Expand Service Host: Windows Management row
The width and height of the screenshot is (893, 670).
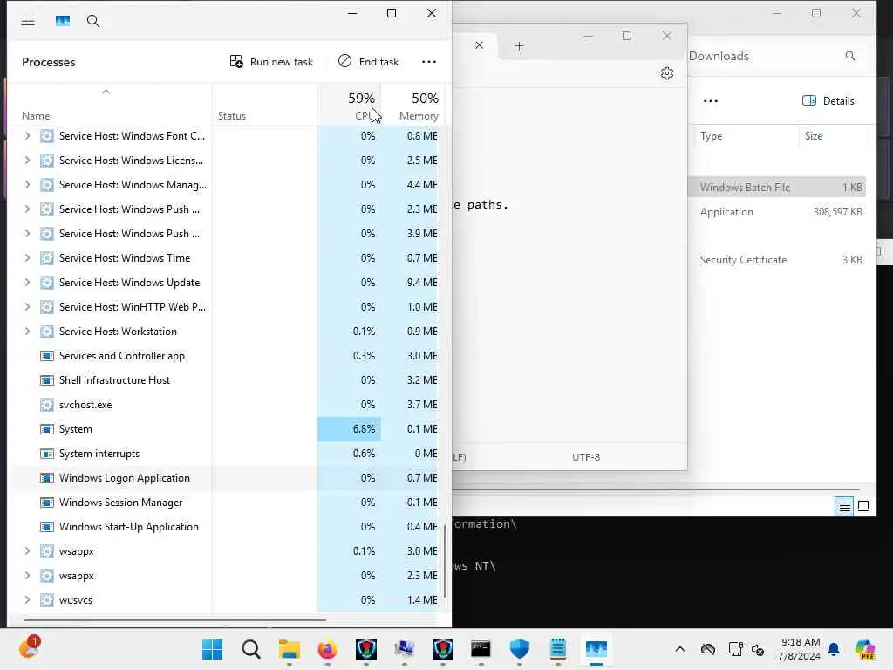27,185
